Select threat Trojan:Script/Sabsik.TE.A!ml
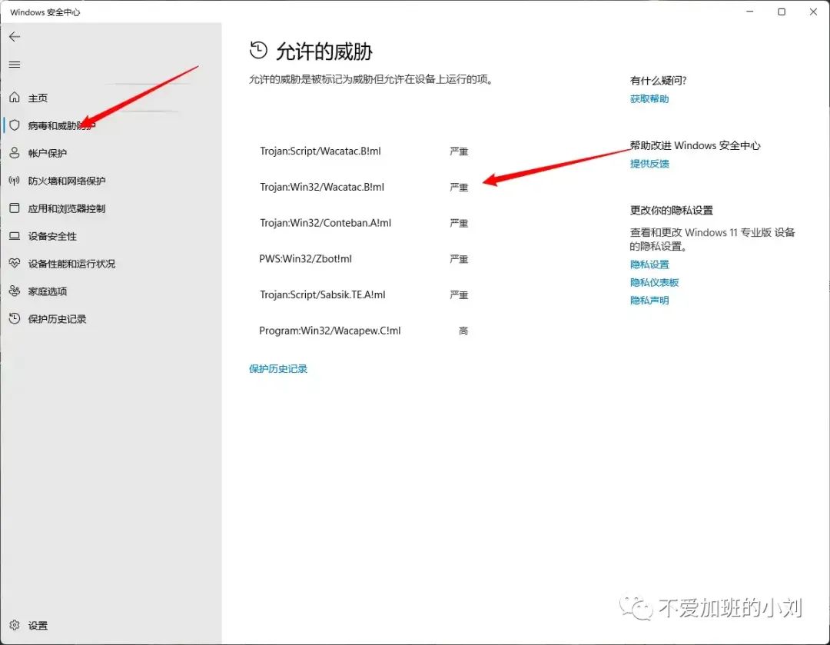The width and height of the screenshot is (830, 645). click(x=322, y=295)
